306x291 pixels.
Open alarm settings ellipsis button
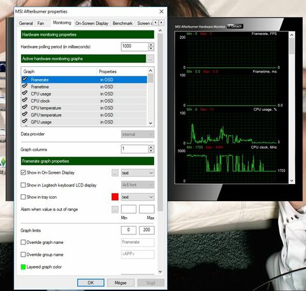[115, 209]
